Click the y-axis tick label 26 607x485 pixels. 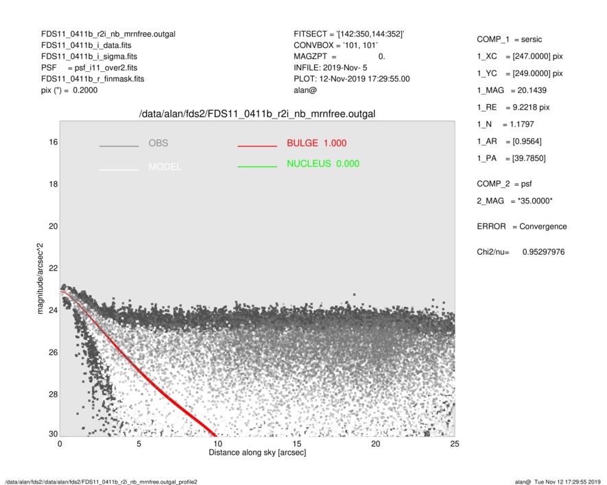tap(53, 352)
